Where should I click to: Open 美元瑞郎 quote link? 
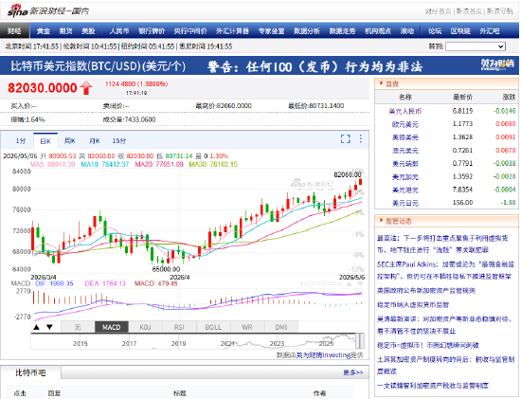(405, 164)
